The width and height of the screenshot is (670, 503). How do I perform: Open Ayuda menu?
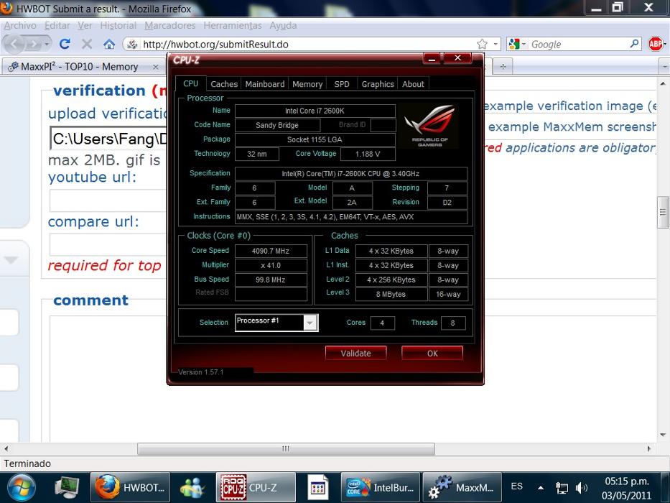(283, 26)
